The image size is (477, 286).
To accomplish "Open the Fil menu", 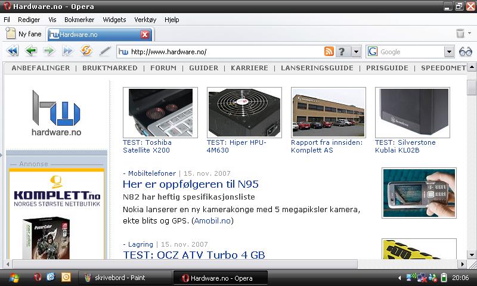I will 7,20.
